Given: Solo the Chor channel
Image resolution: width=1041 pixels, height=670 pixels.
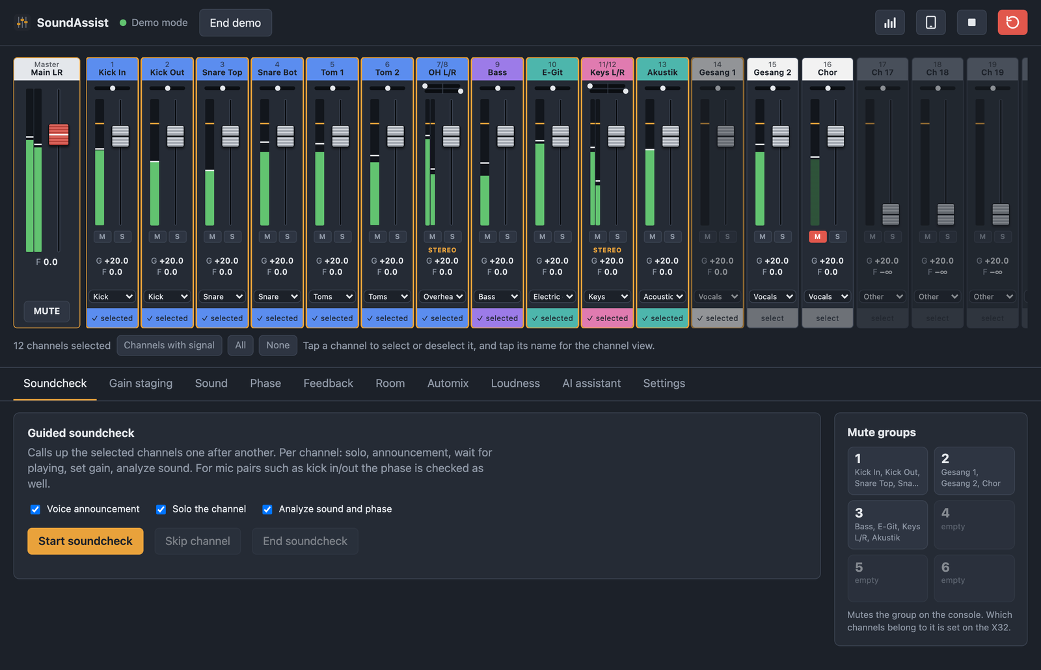Looking at the screenshot, I should 837,236.
